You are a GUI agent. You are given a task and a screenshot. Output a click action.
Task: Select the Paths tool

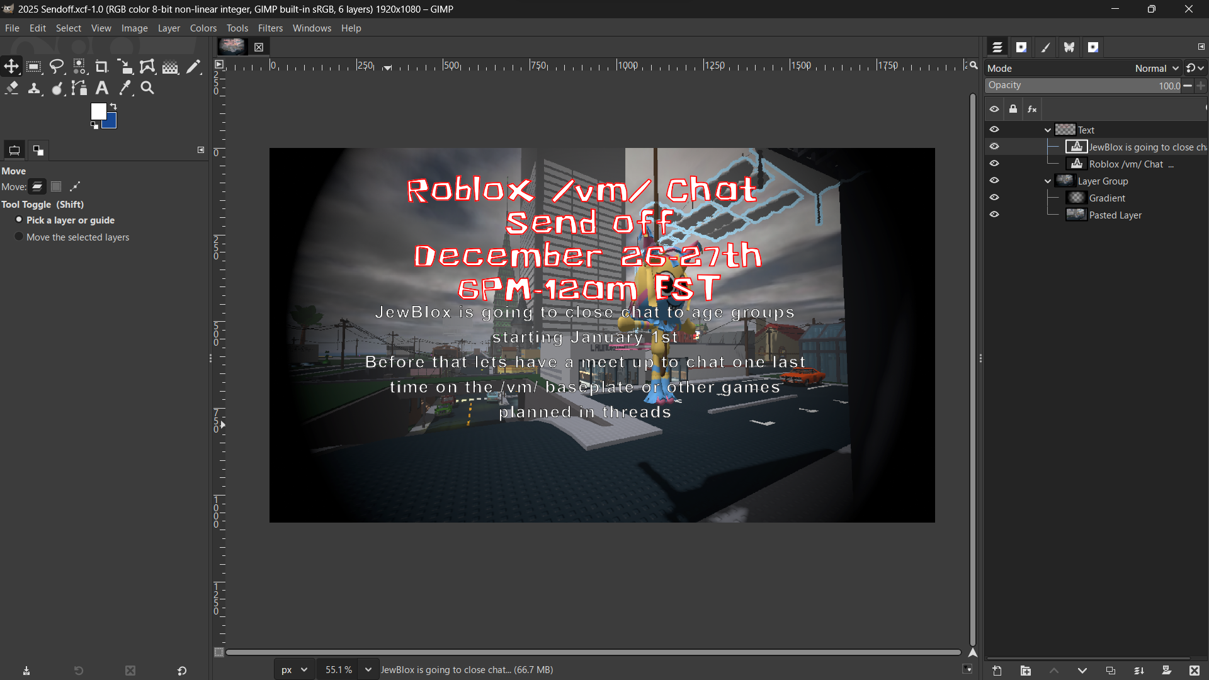click(x=79, y=88)
